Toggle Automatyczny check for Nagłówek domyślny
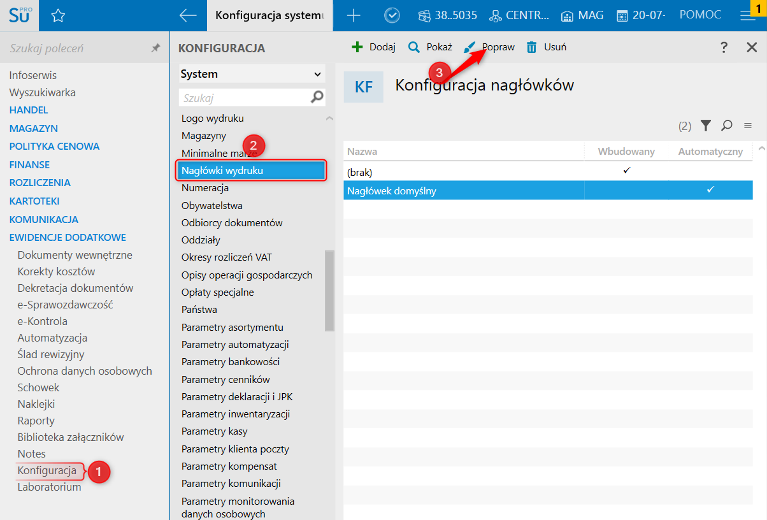 (x=710, y=190)
